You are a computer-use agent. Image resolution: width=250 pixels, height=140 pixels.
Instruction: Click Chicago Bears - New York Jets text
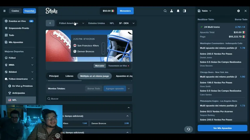click(x=214, y=72)
